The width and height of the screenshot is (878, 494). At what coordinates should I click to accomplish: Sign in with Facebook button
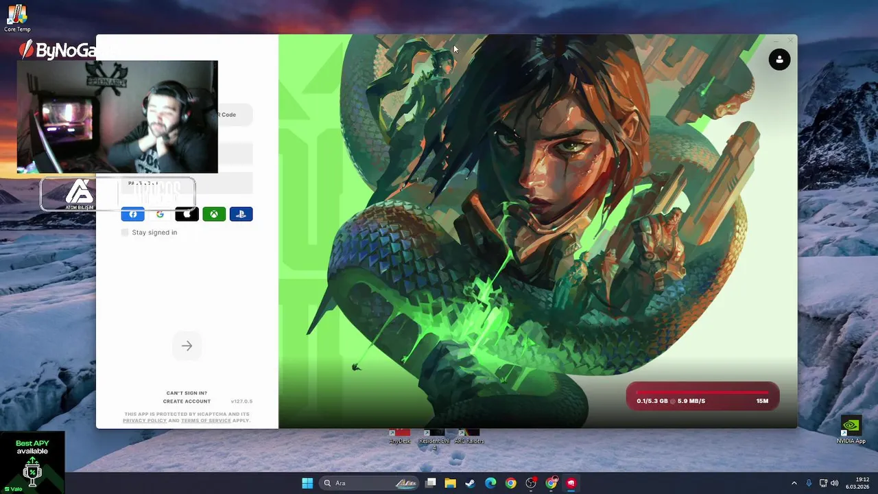(x=133, y=214)
